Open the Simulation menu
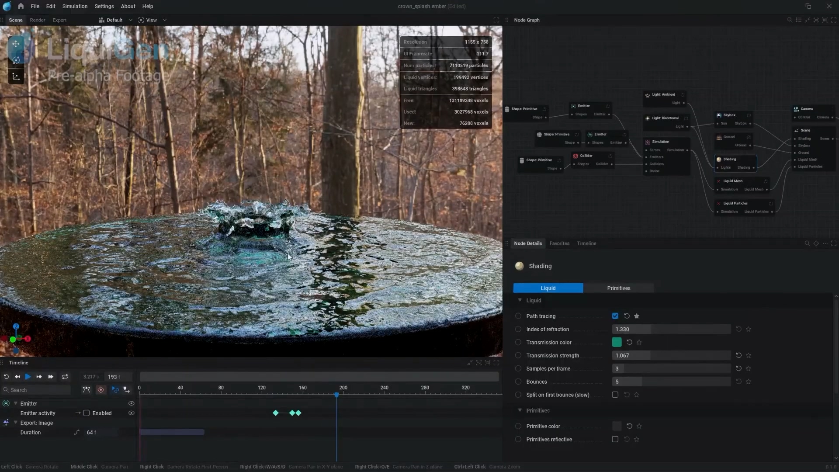The width and height of the screenshot is (839, 472). [75, 6]
